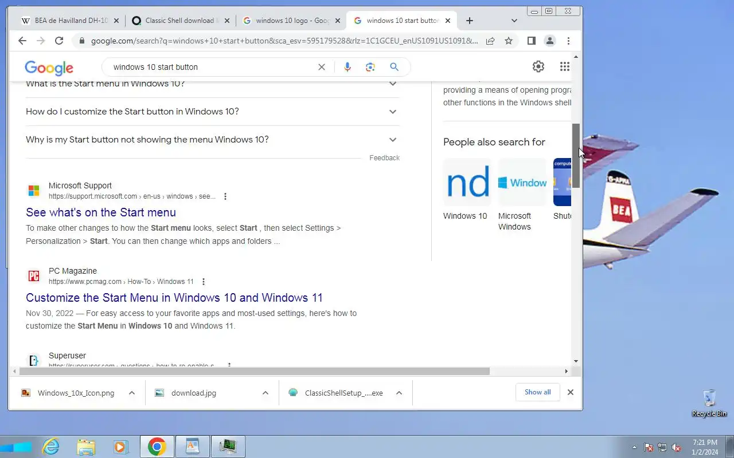
Task: Launch Windows Media Player from taskbar
Action: click(x=120, y=447)
